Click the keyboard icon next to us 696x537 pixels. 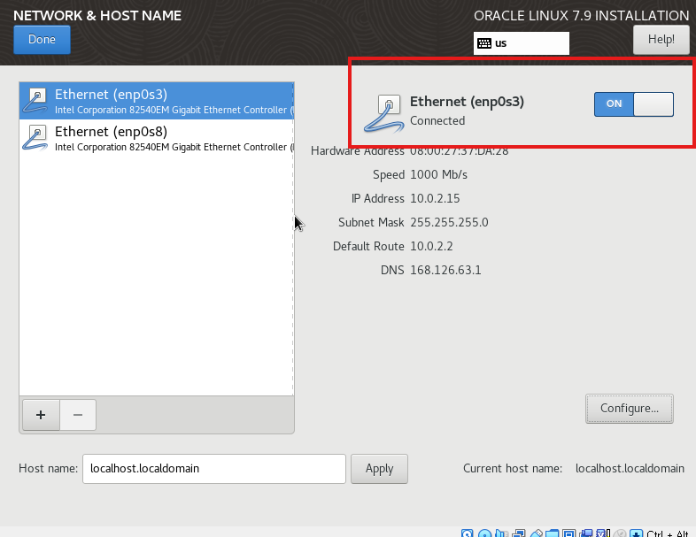pos(484,43)
